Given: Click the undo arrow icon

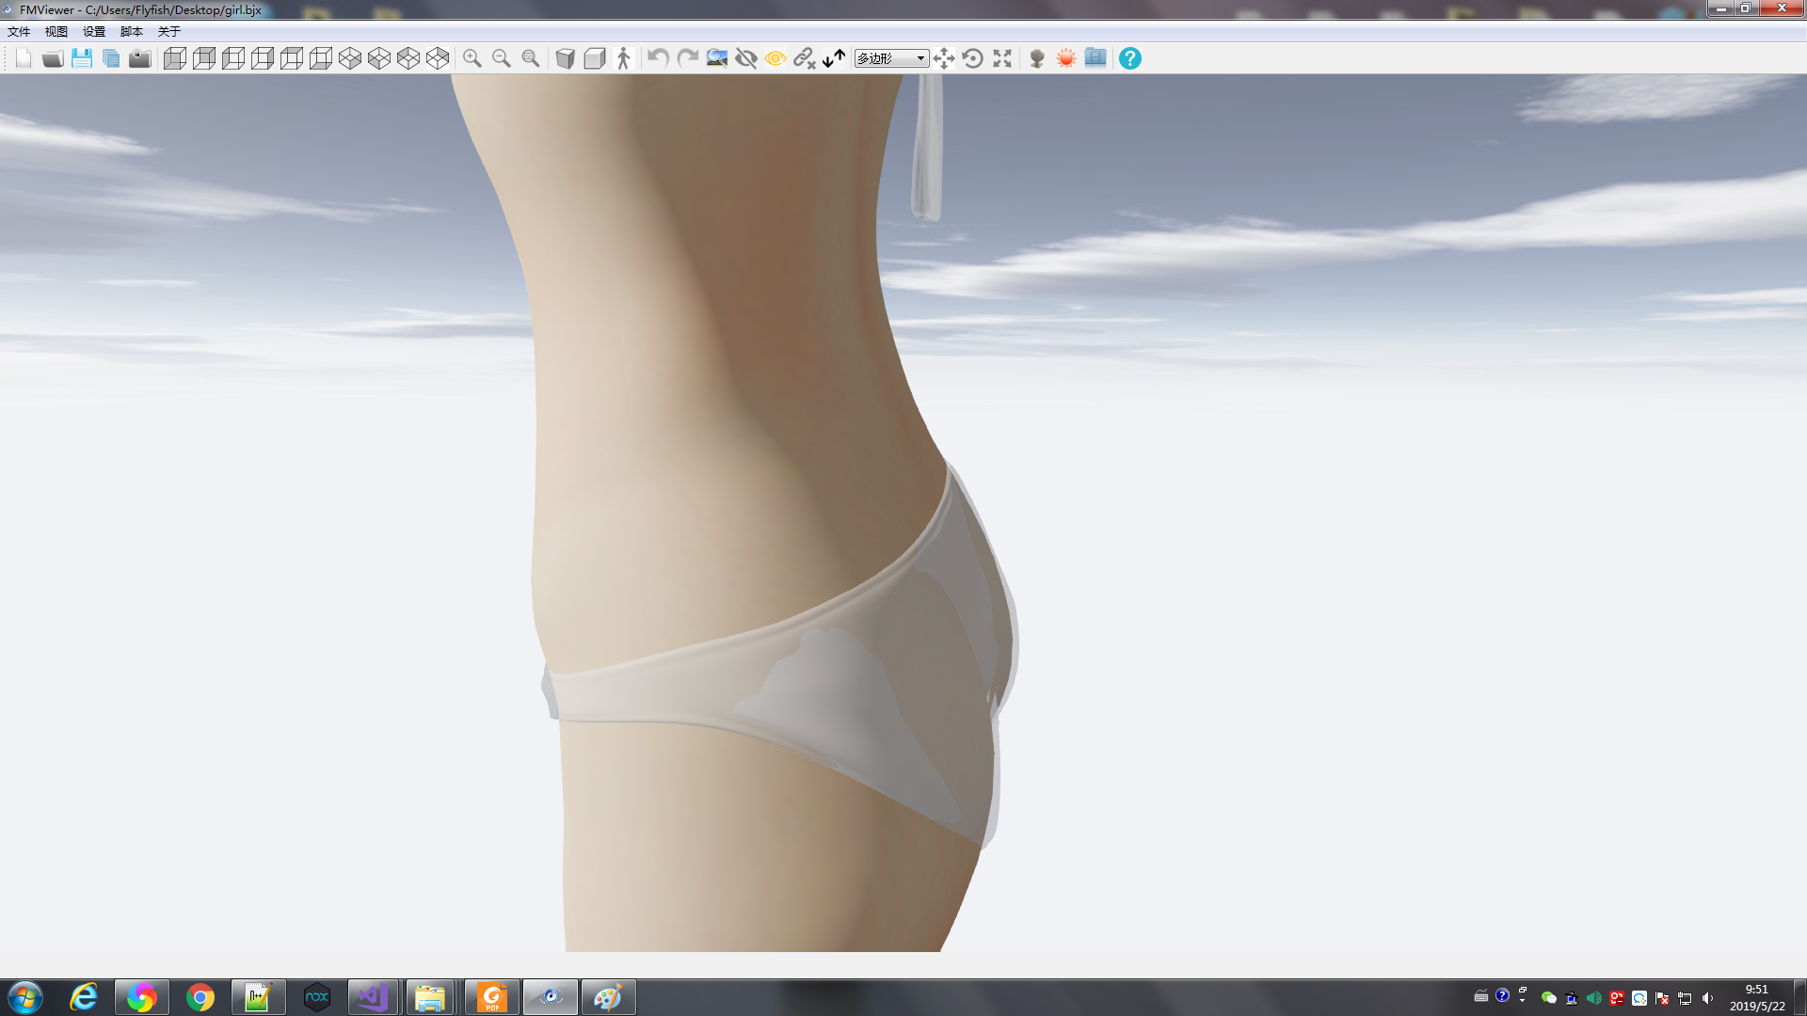Looking at the screenshot, I should (x=658, y=58).
